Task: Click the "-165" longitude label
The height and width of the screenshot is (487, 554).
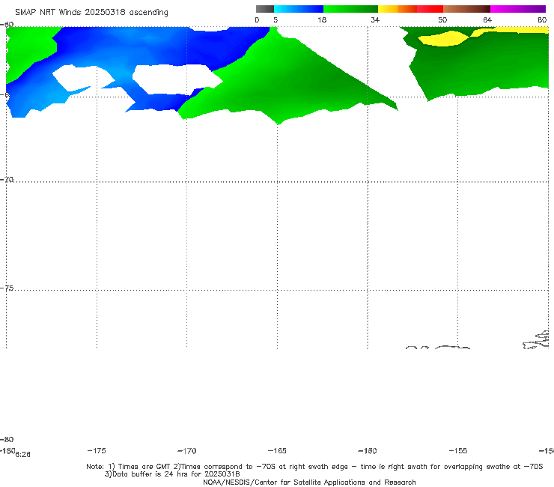Action: 277,451
